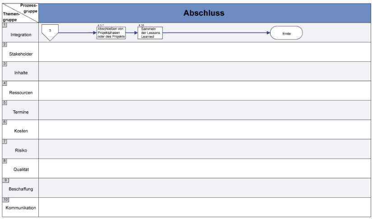The width and height of the screenshot is (372, 219).
Task: Click the number 1 badge beside Integration
Action: click(x=5, y=25)
